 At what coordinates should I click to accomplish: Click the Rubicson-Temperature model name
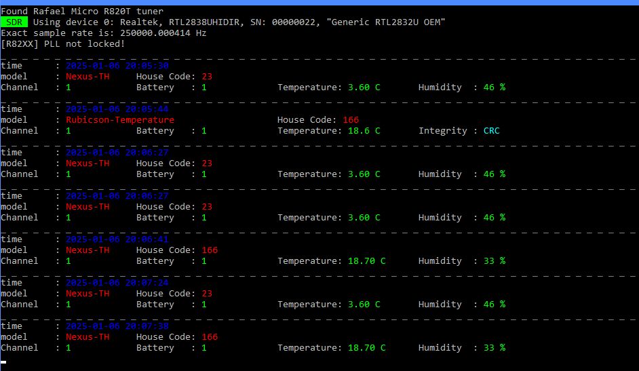(x=119, y=120)
